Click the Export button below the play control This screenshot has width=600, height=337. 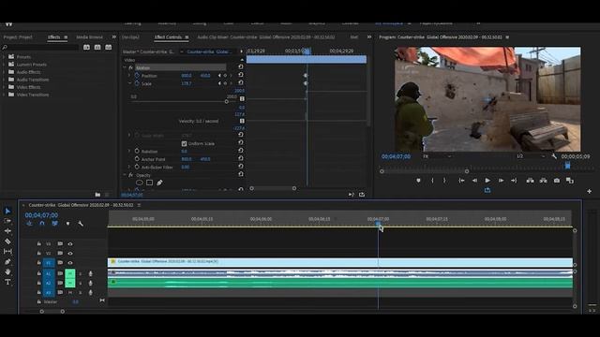point(487,190)
